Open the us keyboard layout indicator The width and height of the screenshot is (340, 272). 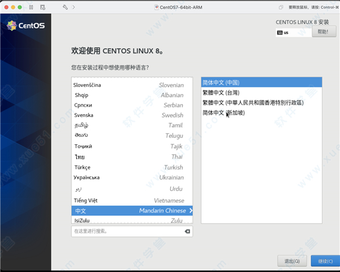294,32
